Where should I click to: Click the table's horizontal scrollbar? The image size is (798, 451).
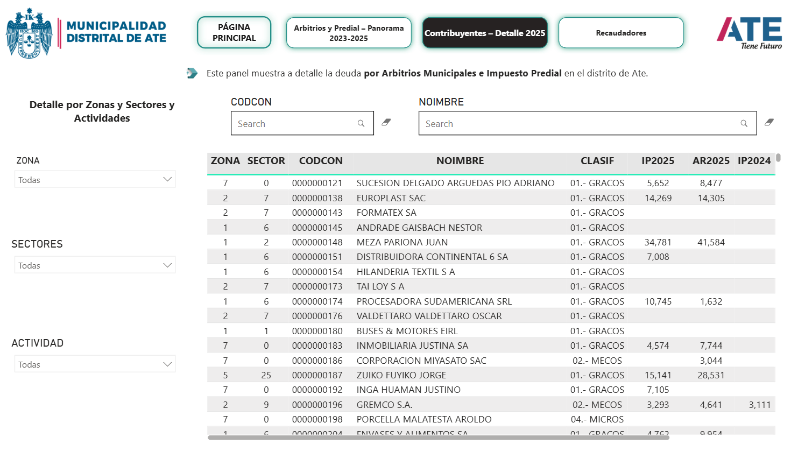pos(439,438)
